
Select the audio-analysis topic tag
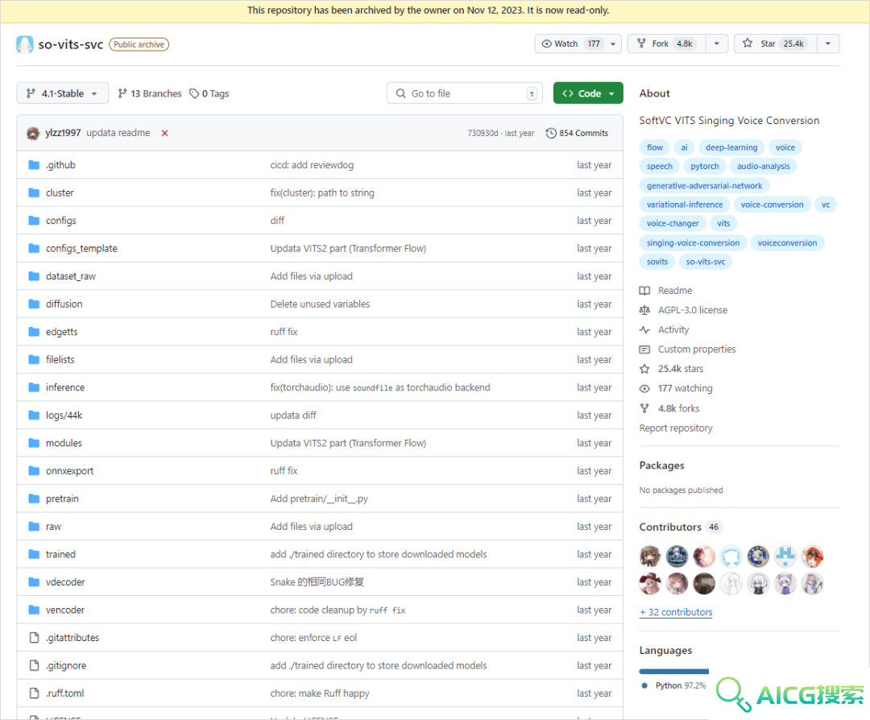tap(763, 167)
